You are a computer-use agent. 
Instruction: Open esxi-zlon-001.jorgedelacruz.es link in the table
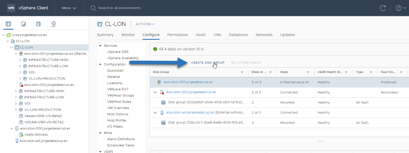tap(188, 82)
